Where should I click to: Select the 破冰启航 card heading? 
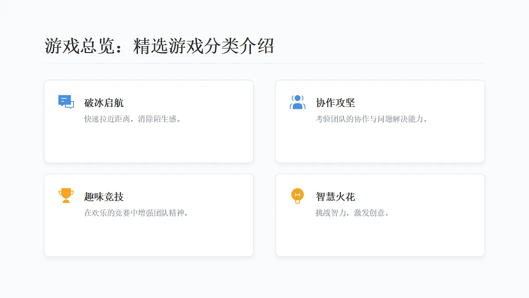104,103
